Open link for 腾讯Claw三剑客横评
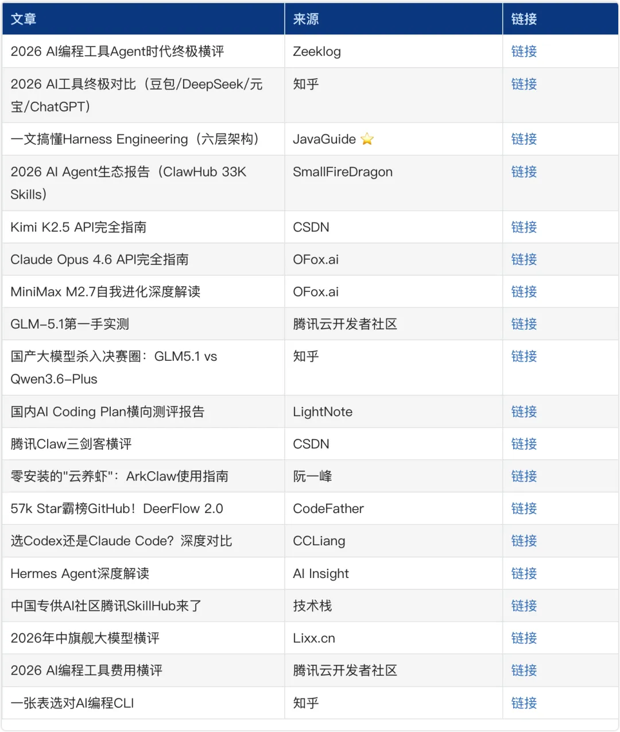Viewport: 620px width, 732px height. 524,444
